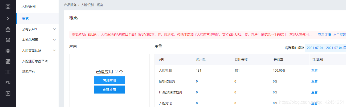Image resolution: width=346 pixels, height=107 pixels.
Task: View stats 查看 for 人脸对比 row
Action: tap(314, 103)
